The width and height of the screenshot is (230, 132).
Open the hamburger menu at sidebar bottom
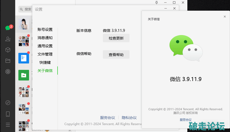(8, 125)
